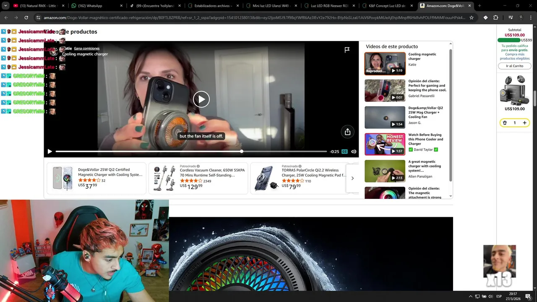This screenshot has height=302, width=537.
Task: Open the browser three-dot menu
Action: (531, 18)
